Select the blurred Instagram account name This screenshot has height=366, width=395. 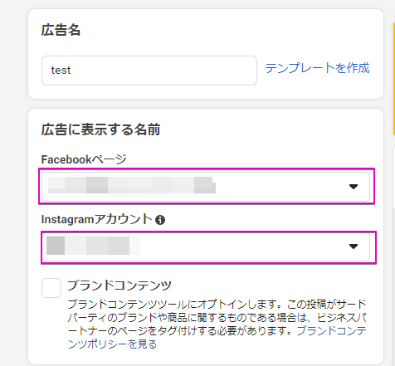pos(93,246)
